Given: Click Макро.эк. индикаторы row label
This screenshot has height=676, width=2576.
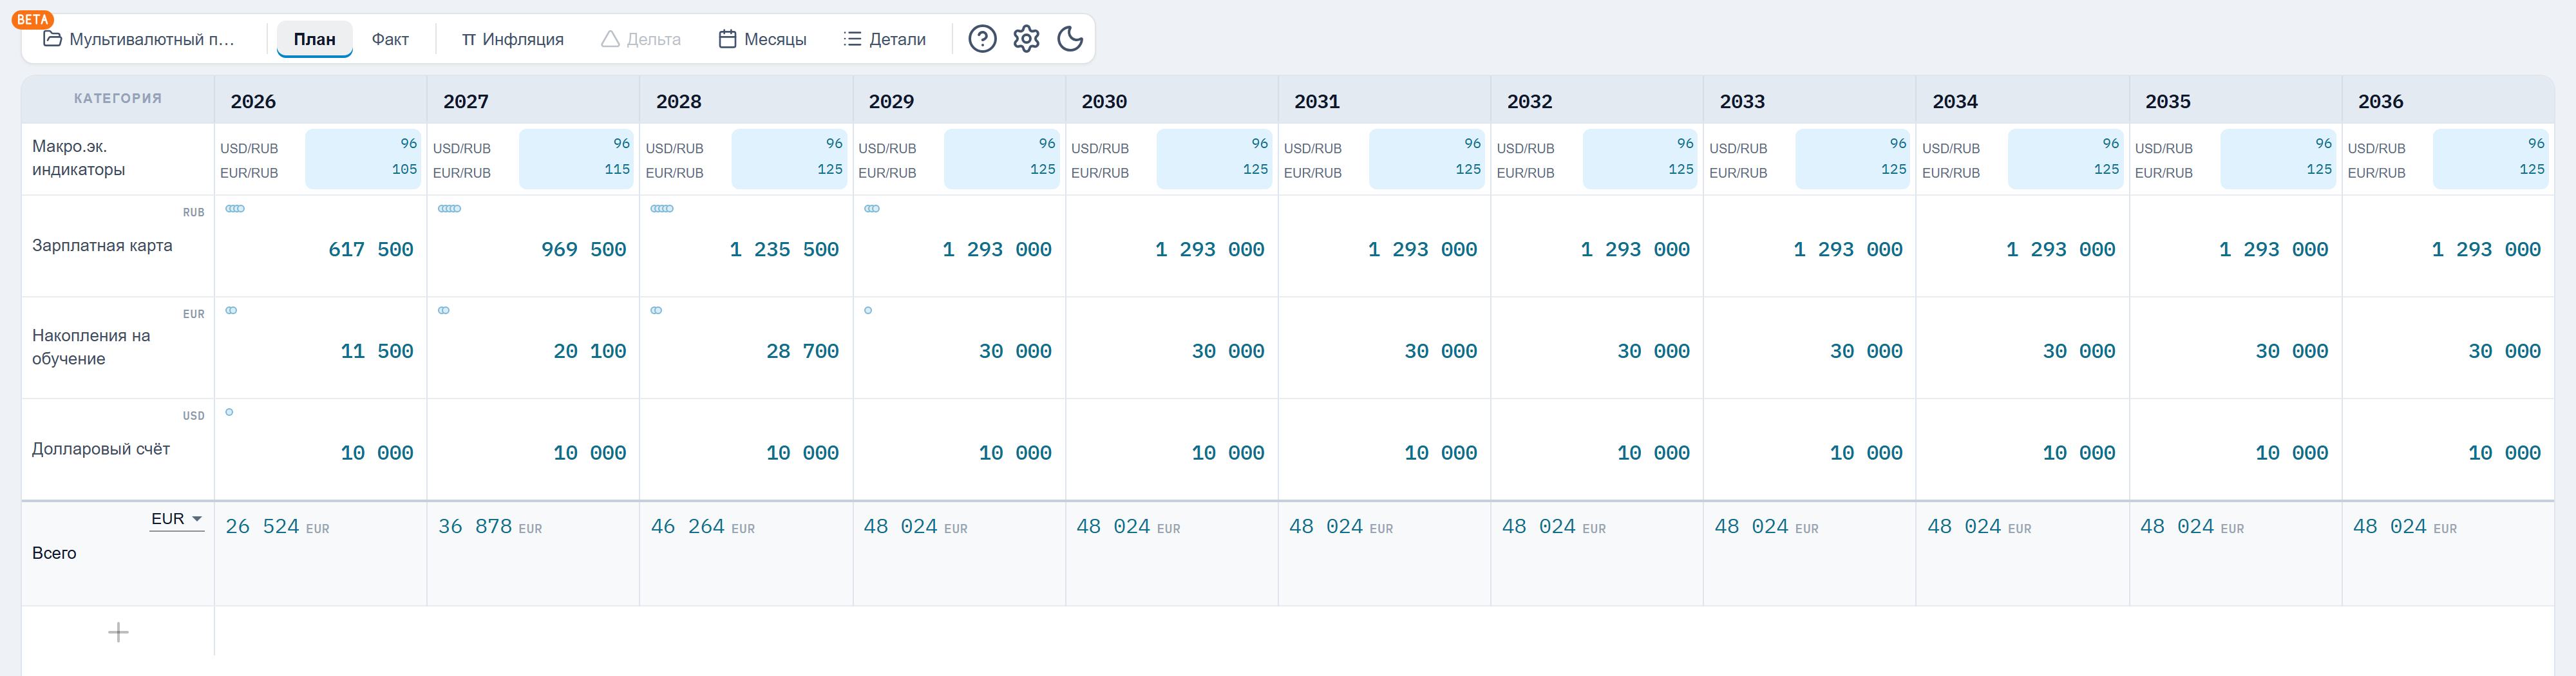Looking at the screenshot, I should coord(79,158).
